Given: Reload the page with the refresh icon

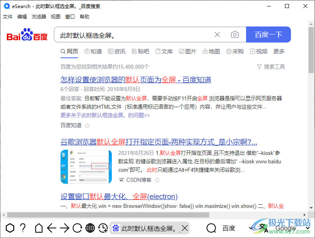Looking at the screenshot, I should pos(77,228).
